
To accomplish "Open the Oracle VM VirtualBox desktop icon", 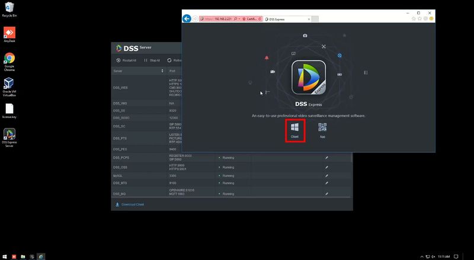I will tap(9, 87).
